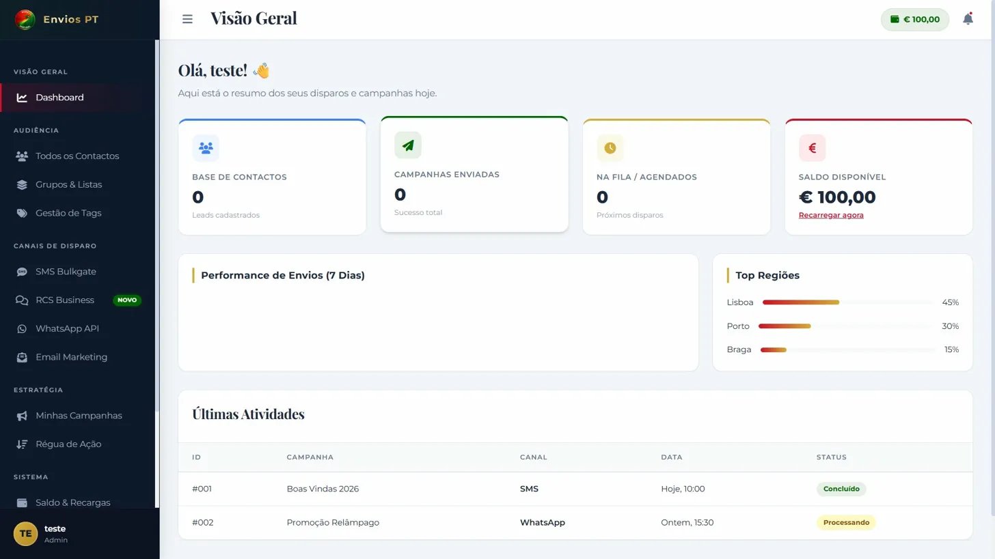Click the Minhas Campanhas megaphone icon
Viewport: 995px width, 559px height.
[21, 415]
